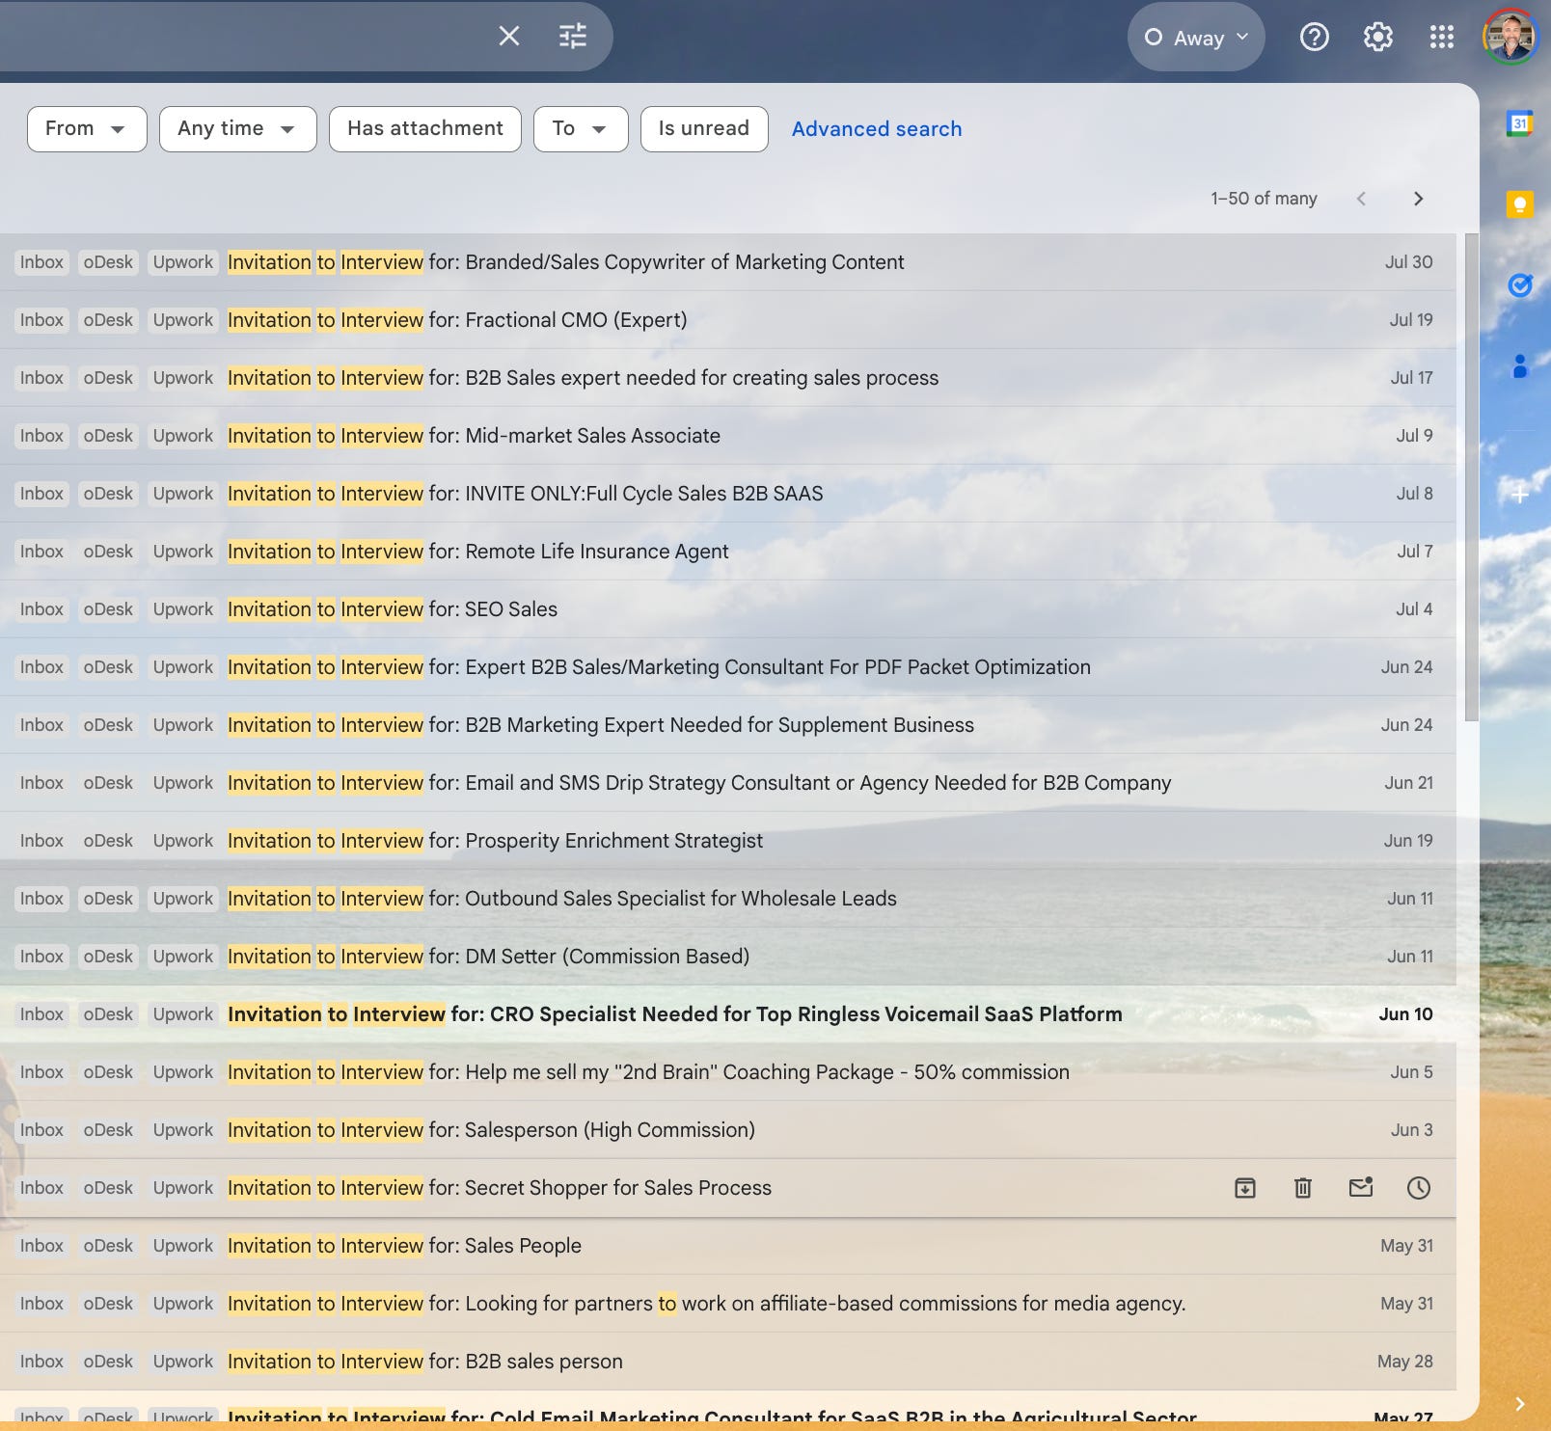Click the vertical scrollbar of the email list
The height and width of the screenshot is (1431, 1551).
point(1471,477)
